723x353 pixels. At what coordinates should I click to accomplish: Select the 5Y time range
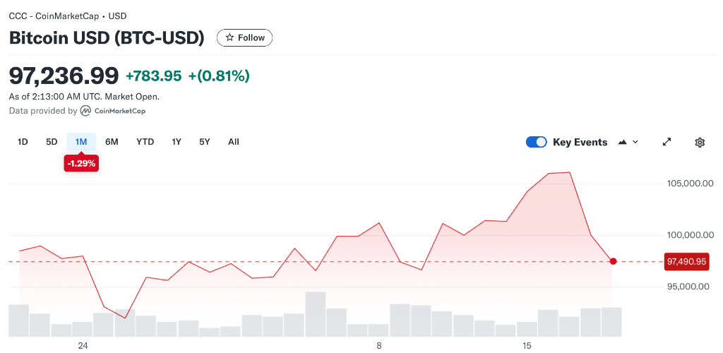(x=205, y=142)
